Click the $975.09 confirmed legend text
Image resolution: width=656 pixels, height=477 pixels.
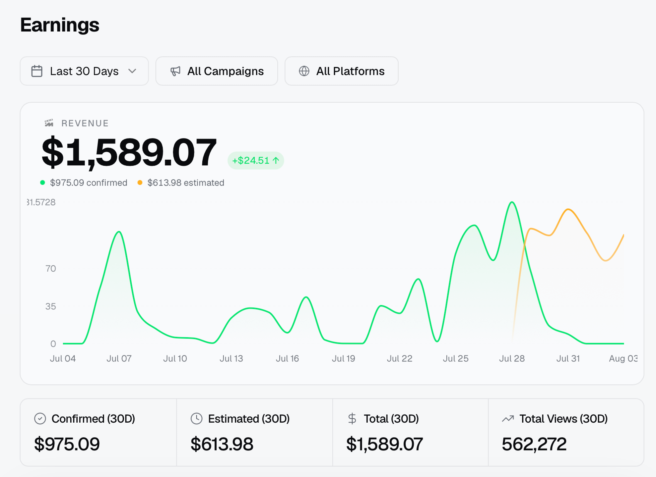click(x=89, y=183)
